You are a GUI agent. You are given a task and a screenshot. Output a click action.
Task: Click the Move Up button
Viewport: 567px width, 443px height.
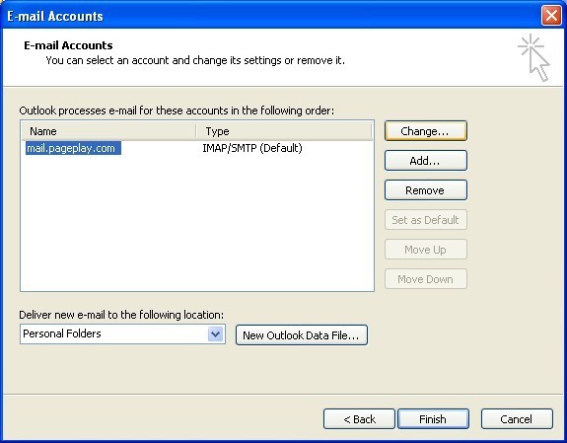tap(426, 250)
